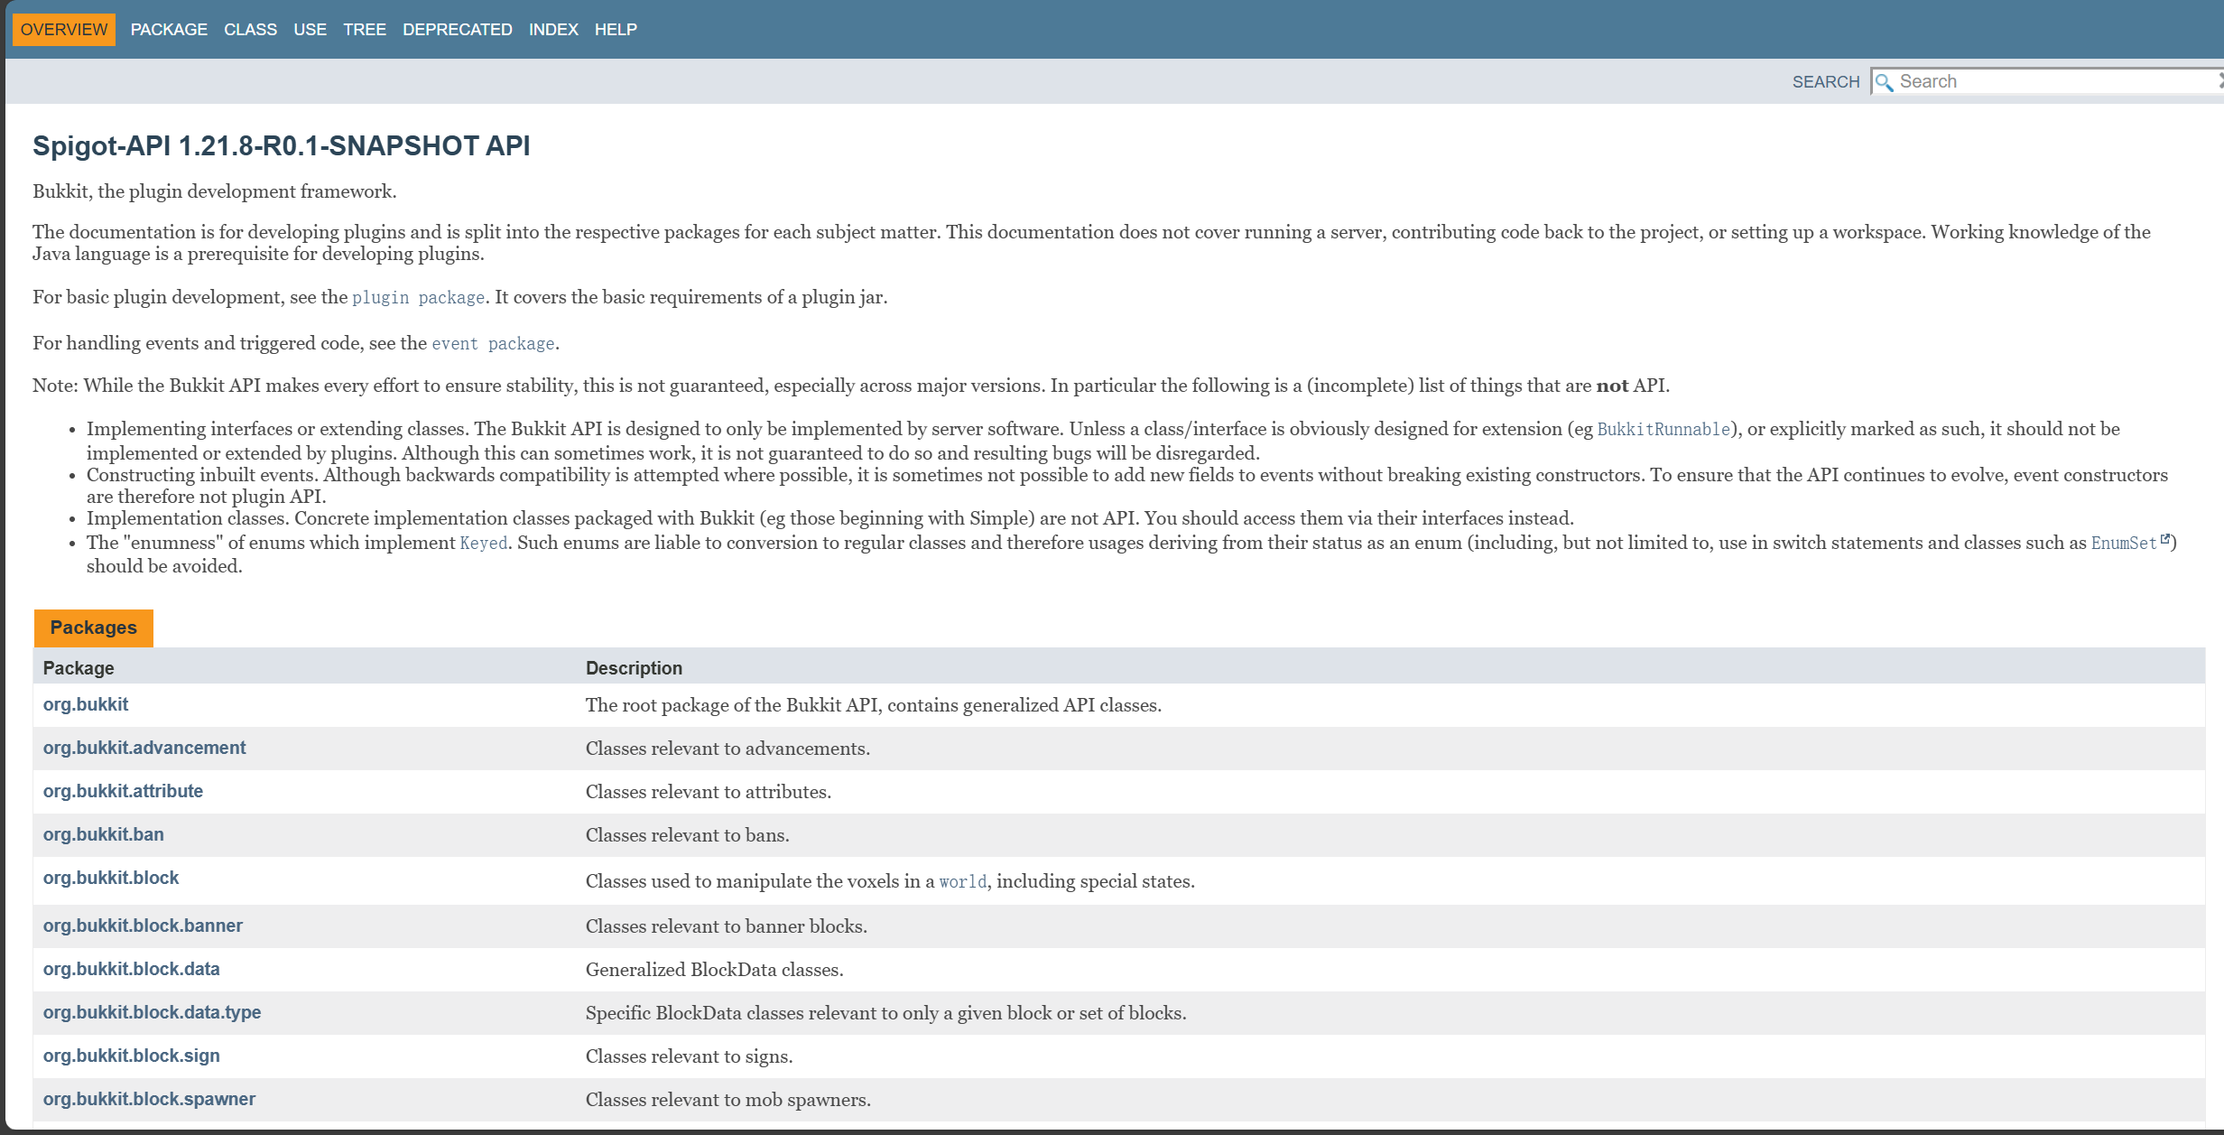Screen dimensions: 2224x1135
Task: Click 'Classes relevant to bans.' description
Action: click(688, 835)
